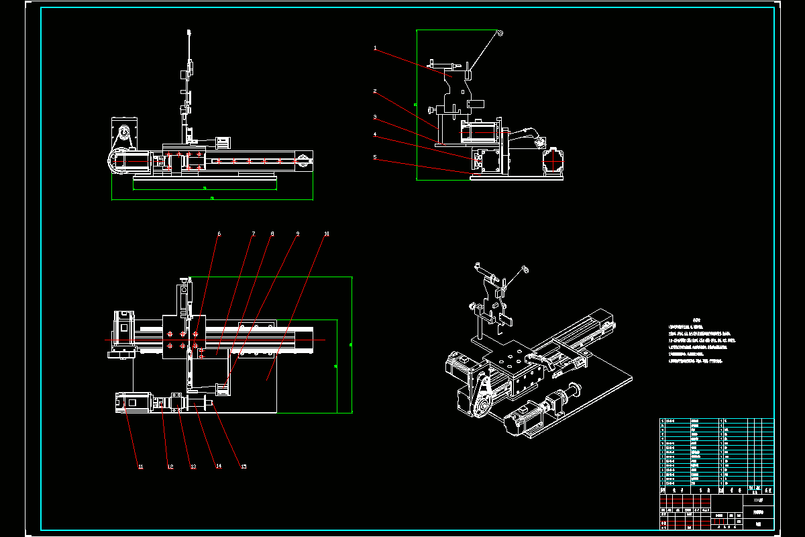
Task: Select part balloon number 4
Action: click(x=375, y=135)
